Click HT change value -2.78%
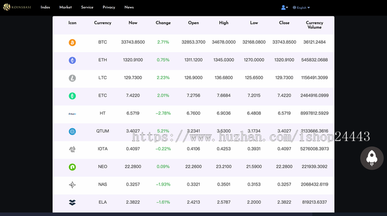 163,113
